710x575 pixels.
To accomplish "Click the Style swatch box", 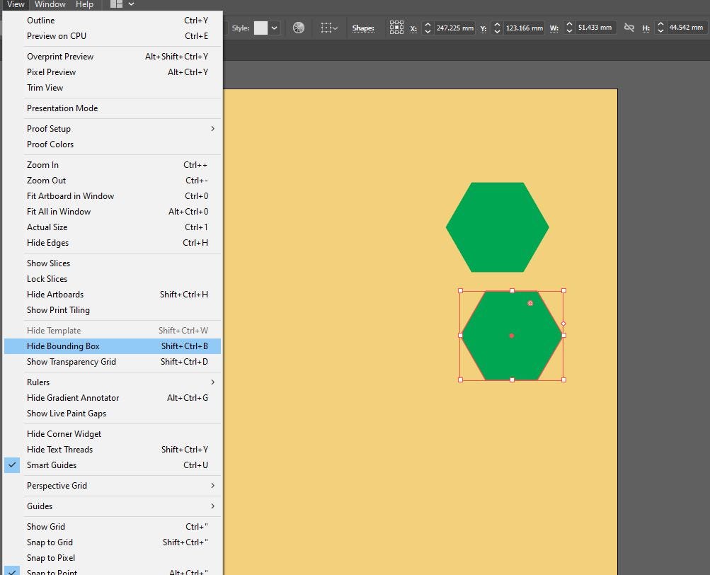I will point(260,28).
